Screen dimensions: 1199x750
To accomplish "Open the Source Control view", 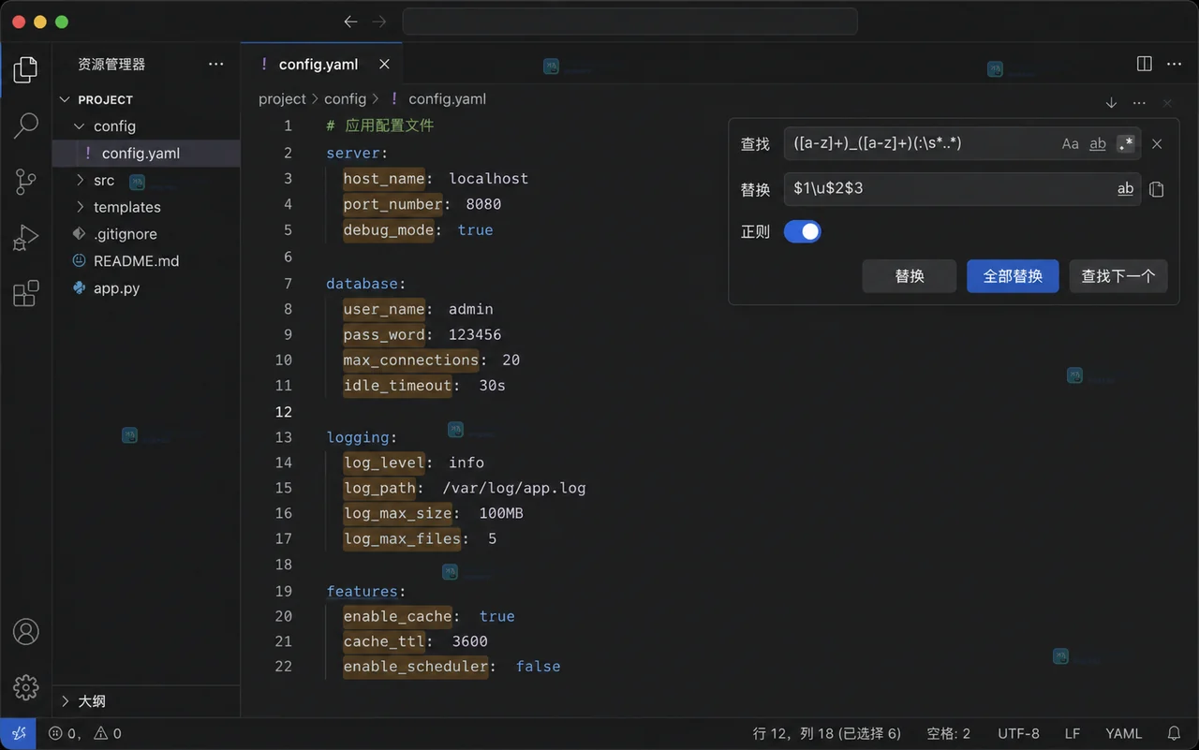I will coord(26,182).
